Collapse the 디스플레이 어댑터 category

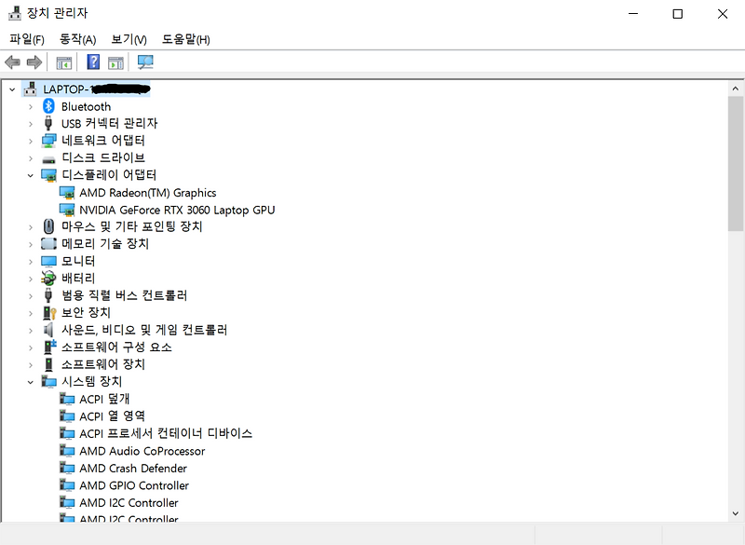coord(31,174)
